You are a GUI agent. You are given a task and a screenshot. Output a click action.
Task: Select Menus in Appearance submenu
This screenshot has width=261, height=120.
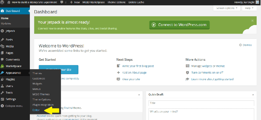tap(36, 89)
